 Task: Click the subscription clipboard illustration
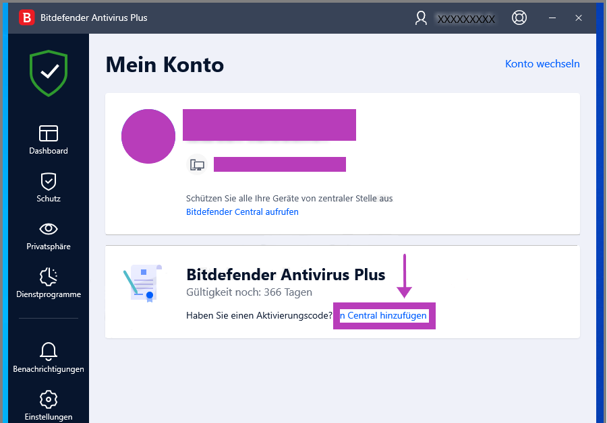144,282
